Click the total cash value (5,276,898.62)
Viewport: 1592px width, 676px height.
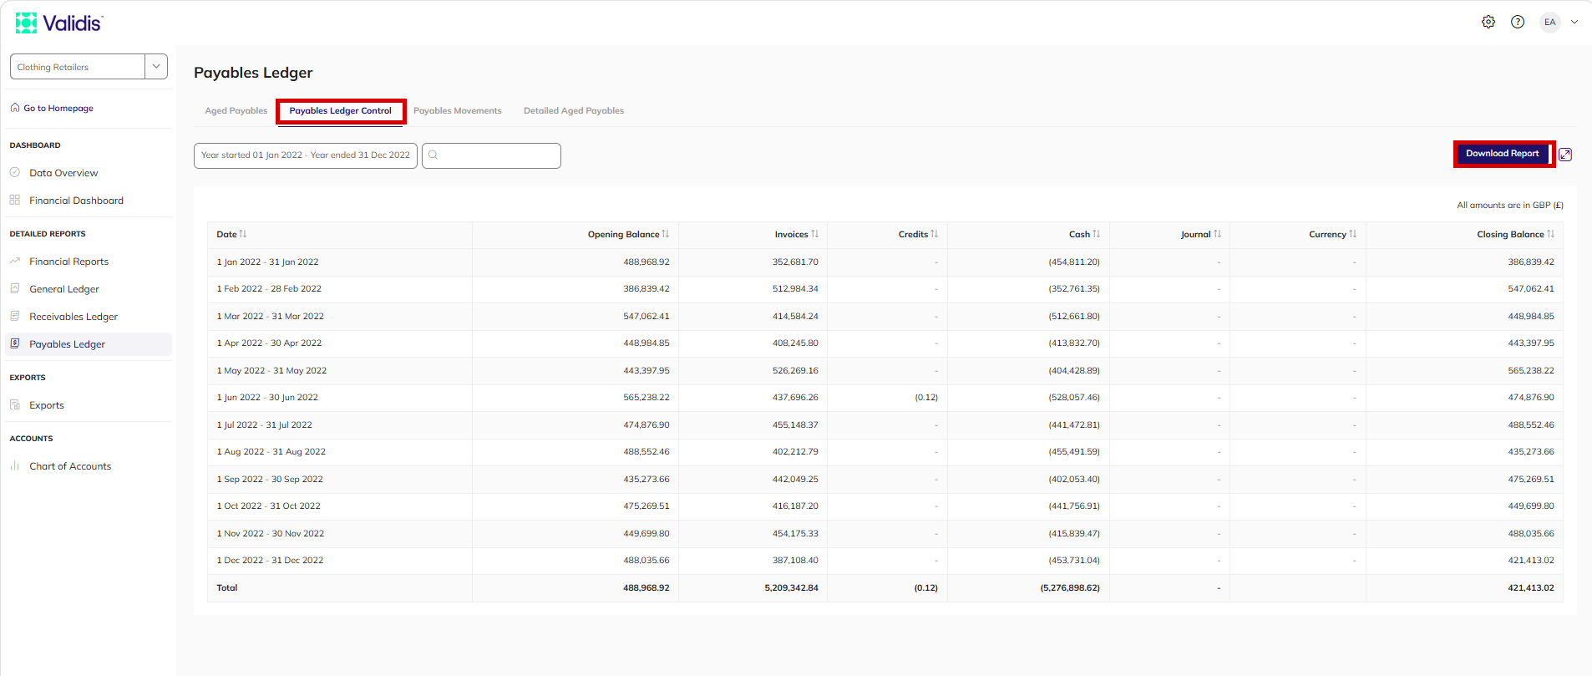[x=1070, y=588]
